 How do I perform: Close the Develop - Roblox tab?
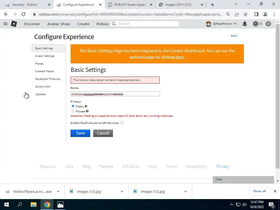click(x=49, y=5)
